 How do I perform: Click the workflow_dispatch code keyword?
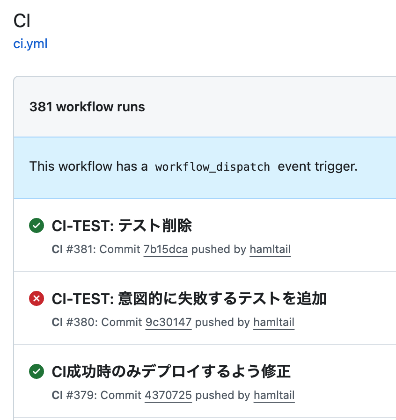click(213, 167)
